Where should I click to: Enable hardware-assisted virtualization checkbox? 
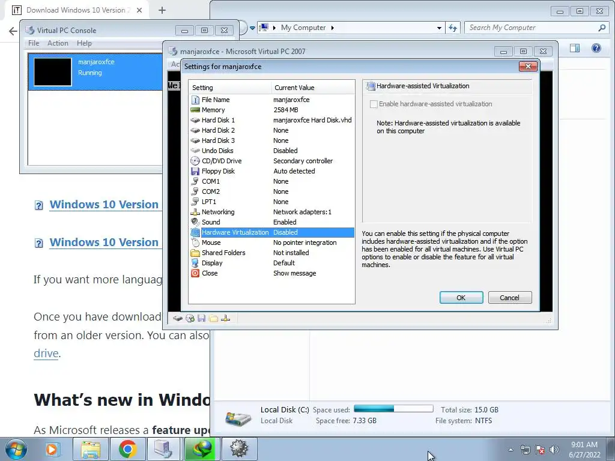374,104
